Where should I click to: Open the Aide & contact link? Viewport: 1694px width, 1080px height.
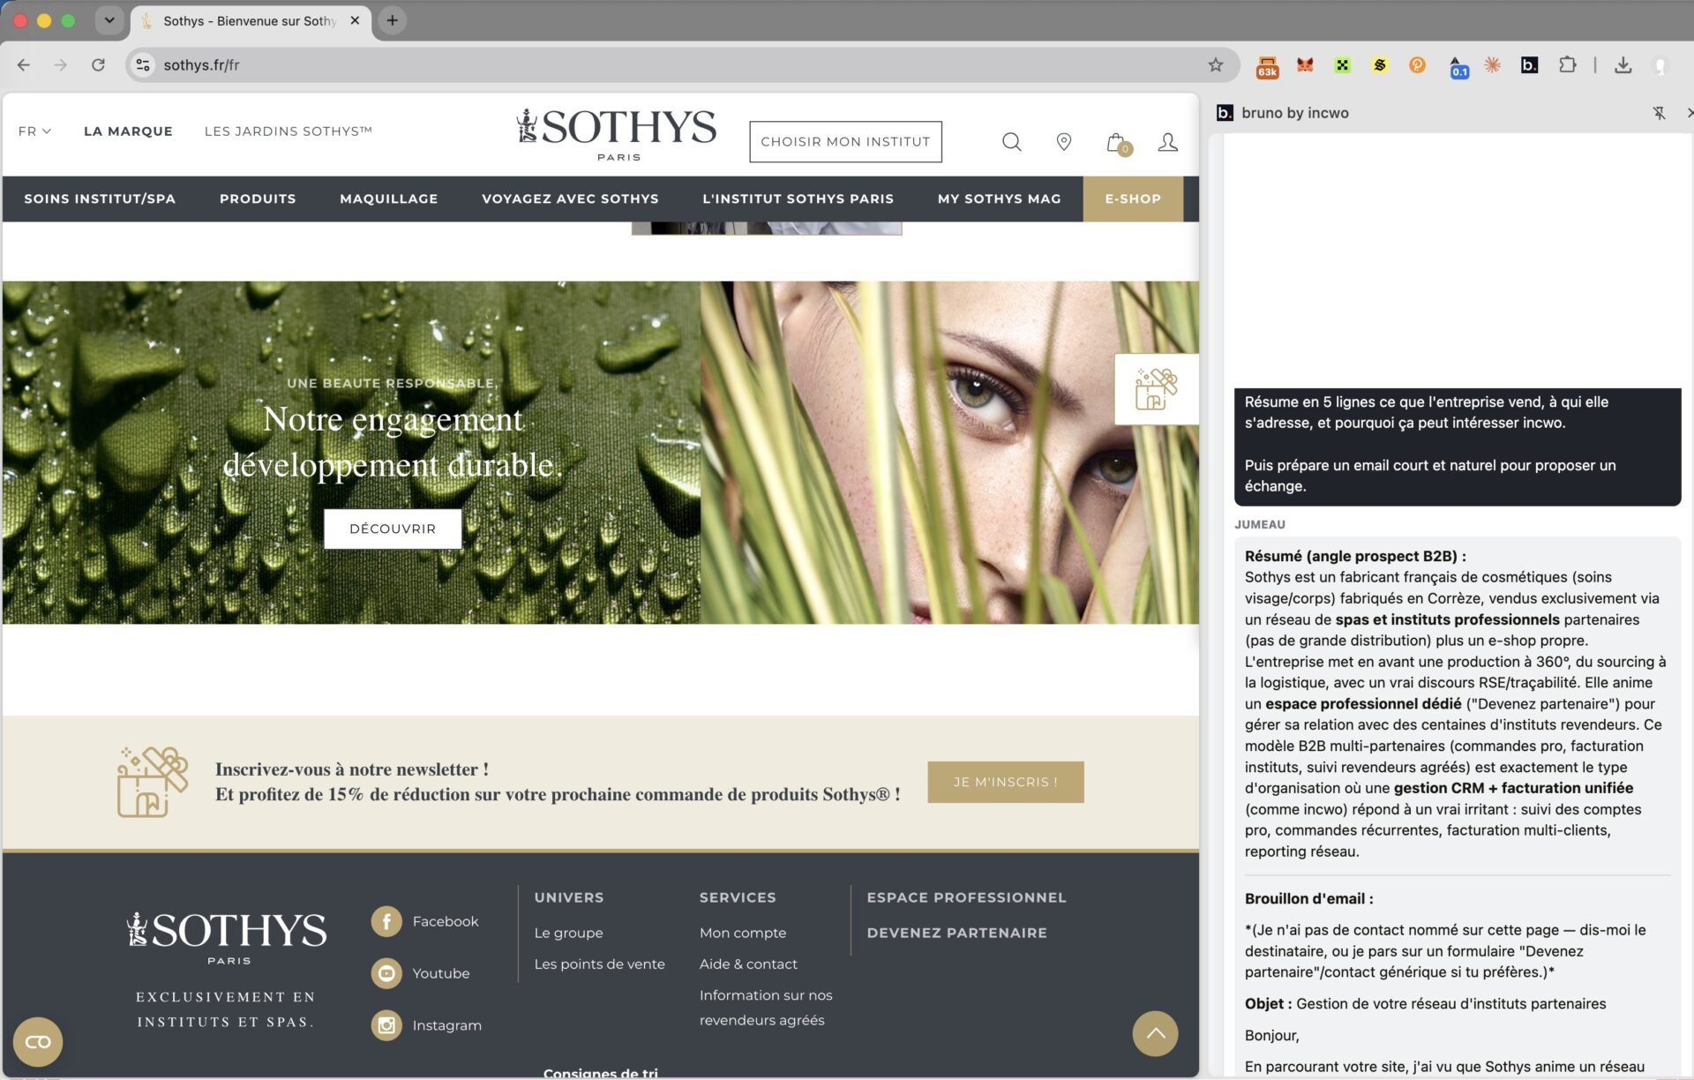tap(748, 964)
